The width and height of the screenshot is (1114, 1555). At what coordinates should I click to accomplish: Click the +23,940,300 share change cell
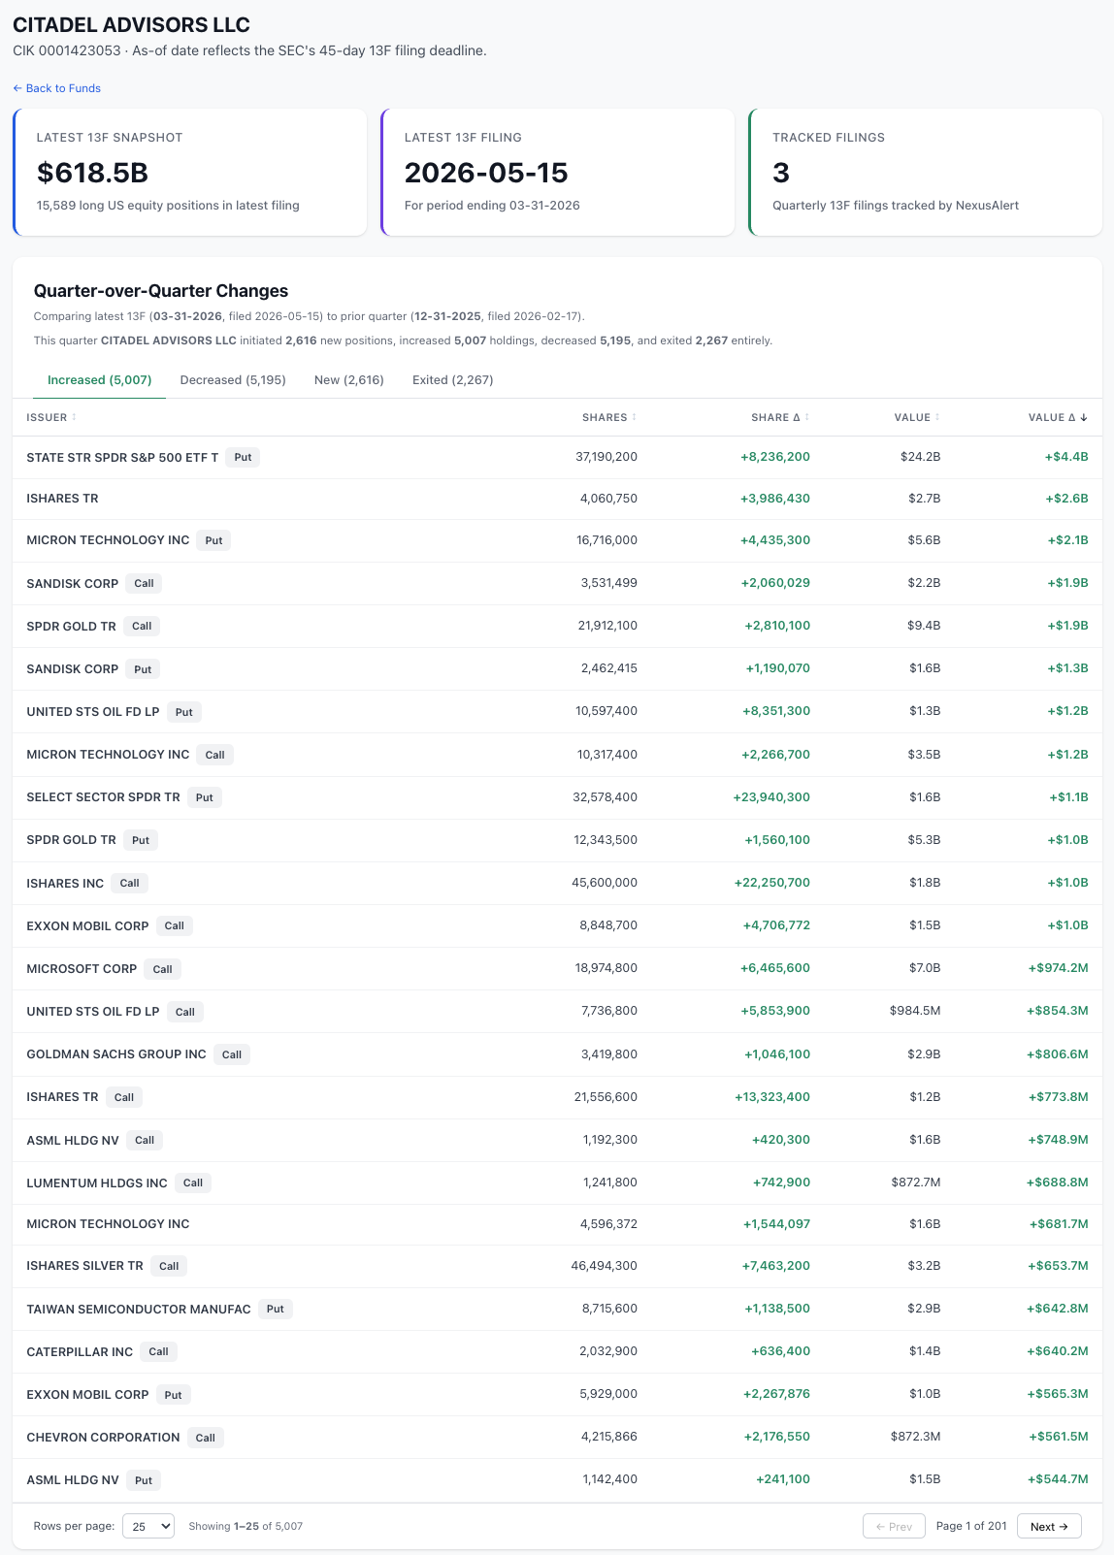pos(771,797)
